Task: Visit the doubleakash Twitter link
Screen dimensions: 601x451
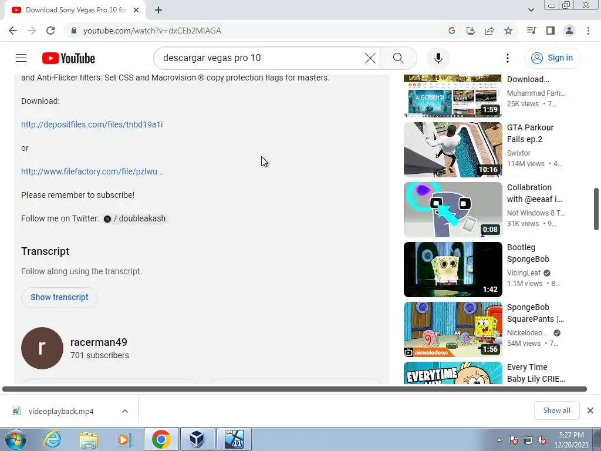Action: (x=134, y=218)
